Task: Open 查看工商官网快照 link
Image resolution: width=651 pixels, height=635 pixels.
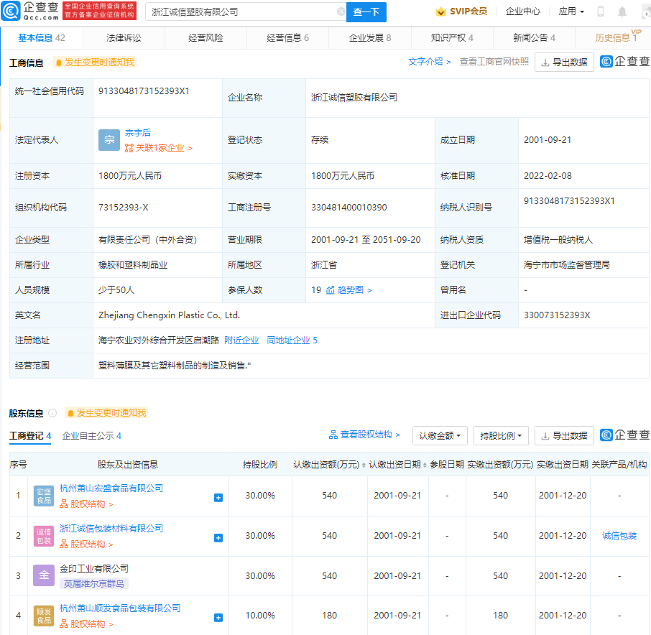Action: 494,62
